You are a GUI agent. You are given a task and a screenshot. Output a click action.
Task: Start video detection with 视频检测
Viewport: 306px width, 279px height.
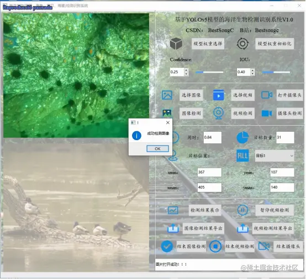[x=243, y=113]
